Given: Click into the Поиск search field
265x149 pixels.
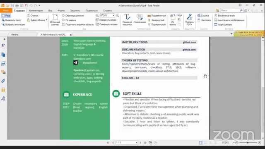Looking at the screenshot, I should coord(230,10).
